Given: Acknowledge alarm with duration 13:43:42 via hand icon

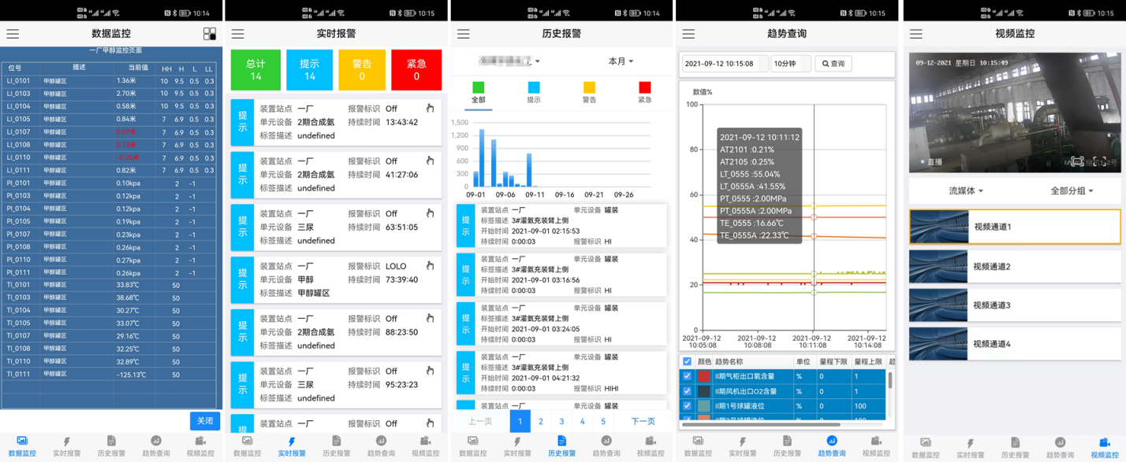Looking at the screenshot, I should coord(430,109).
